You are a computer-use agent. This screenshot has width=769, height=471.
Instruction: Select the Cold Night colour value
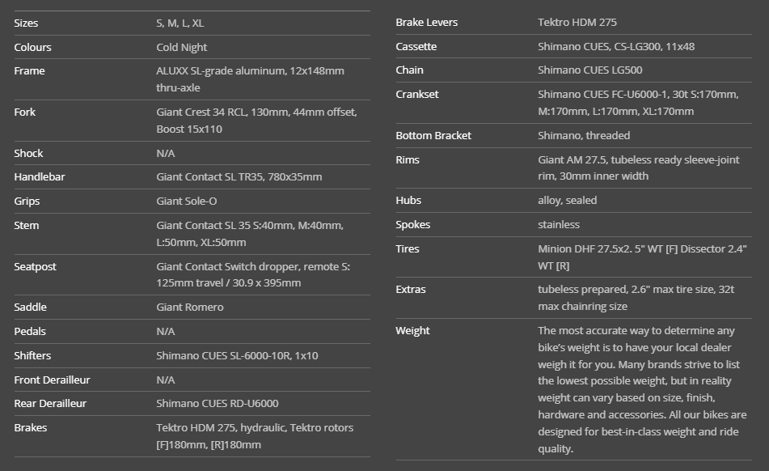coord(181,48)
